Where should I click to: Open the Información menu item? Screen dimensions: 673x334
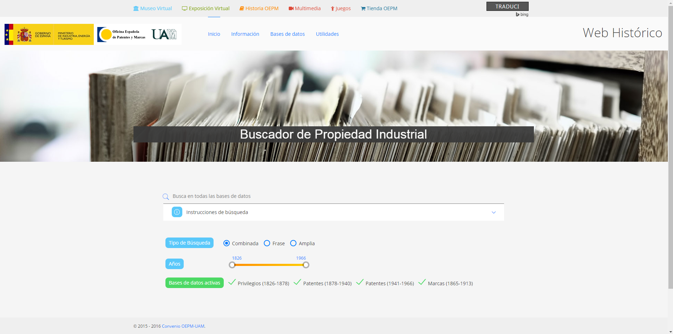(x=245, y=34)
